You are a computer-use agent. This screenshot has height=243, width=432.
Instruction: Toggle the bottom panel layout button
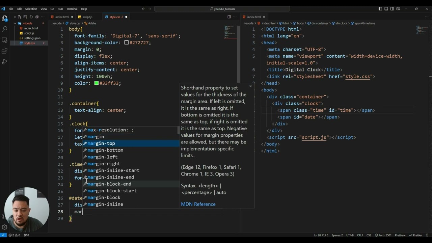[386, 9]
